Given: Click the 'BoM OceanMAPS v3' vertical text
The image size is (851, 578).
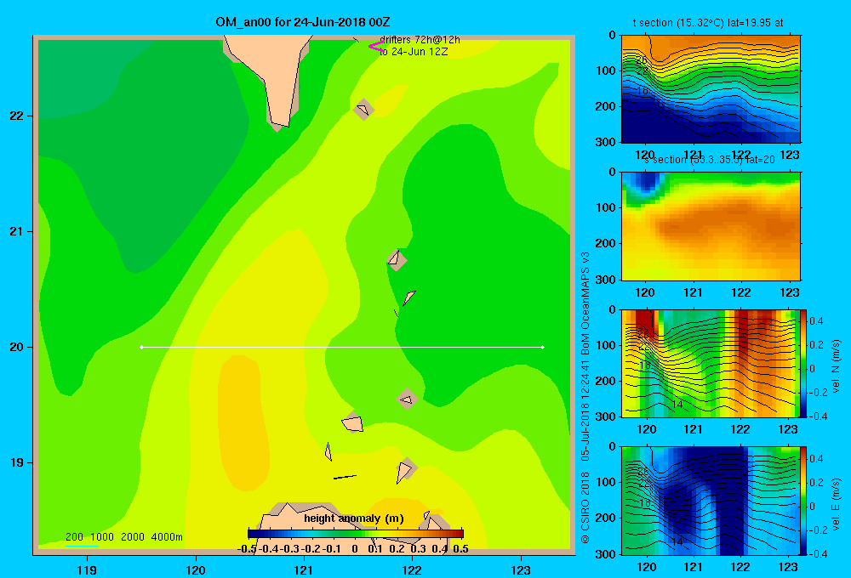Looking at the screenshot, I should pos(585,303).
